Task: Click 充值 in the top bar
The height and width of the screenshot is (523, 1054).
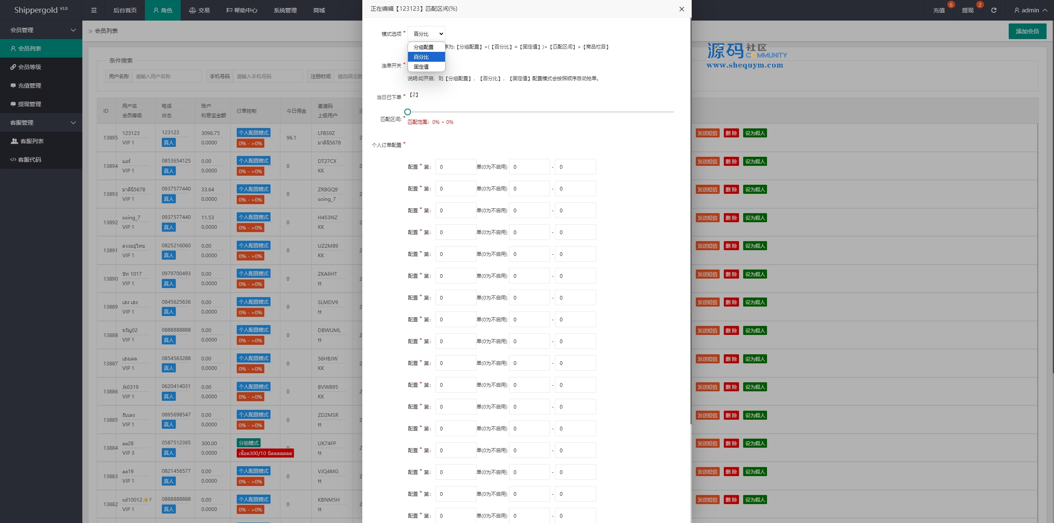Action: click(939, 11)
